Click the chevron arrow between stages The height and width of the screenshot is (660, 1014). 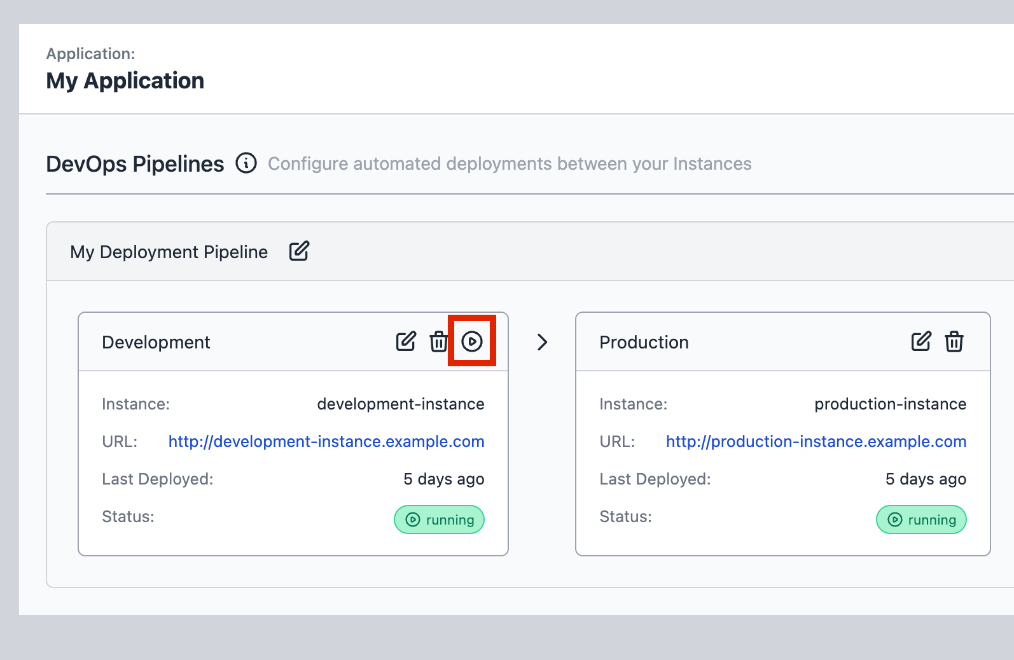[542, 343]
